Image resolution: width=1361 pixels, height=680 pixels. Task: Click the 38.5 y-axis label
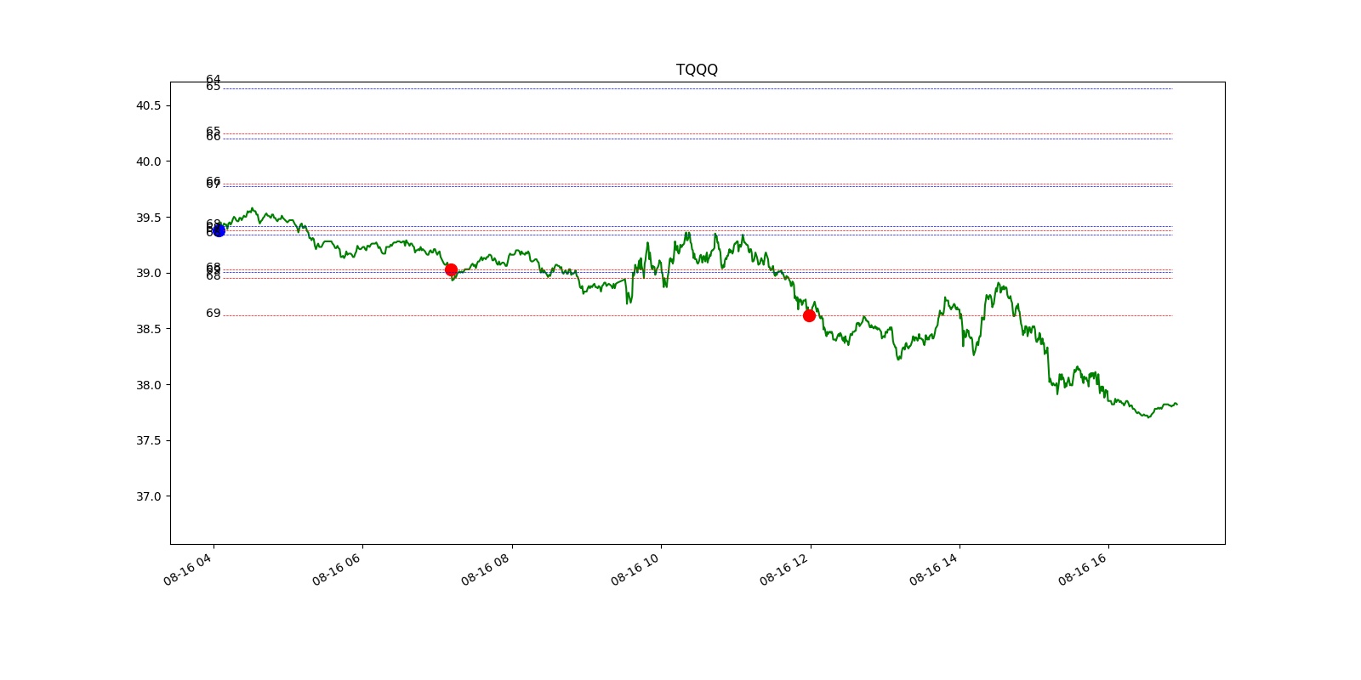click(x=148, y=329)
